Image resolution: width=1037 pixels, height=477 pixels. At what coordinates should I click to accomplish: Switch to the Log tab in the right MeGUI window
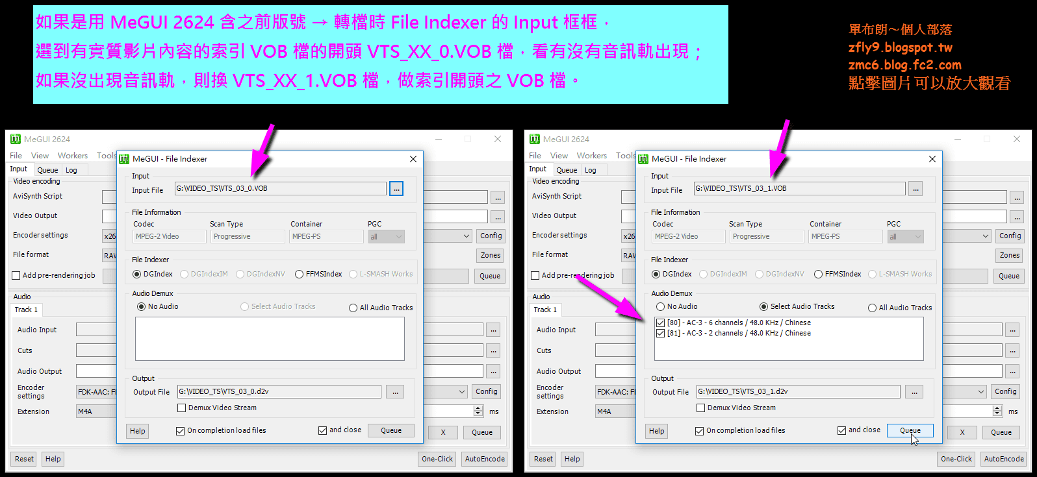(591, 170)
